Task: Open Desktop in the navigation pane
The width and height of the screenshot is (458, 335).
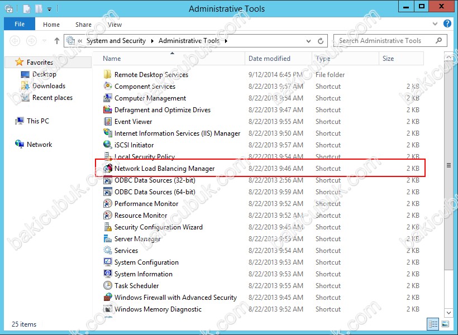Action: point(44,74)
